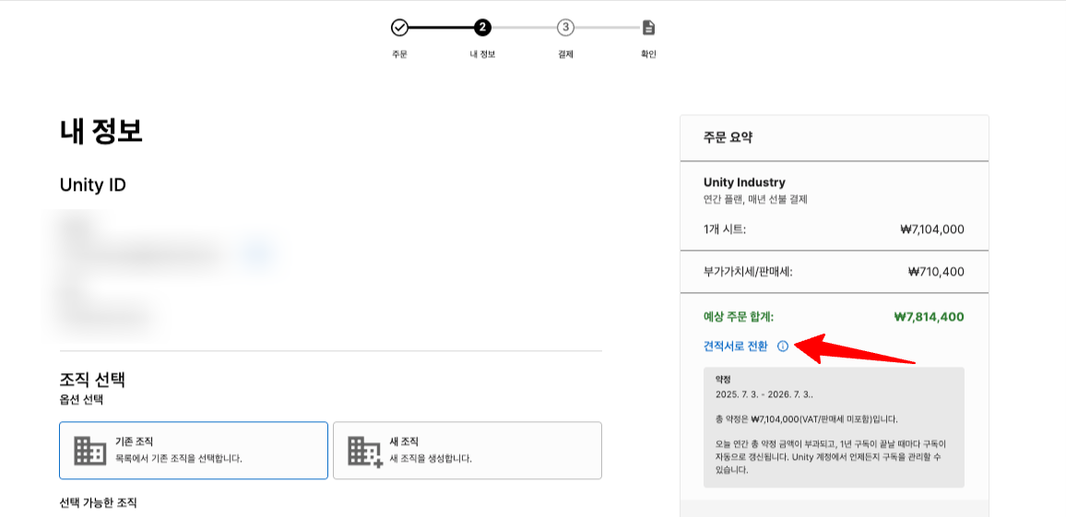Click the document icon for the 확인 step
Image resolution: width=1066 pixels, height=517 pixels.
(648, 28)
